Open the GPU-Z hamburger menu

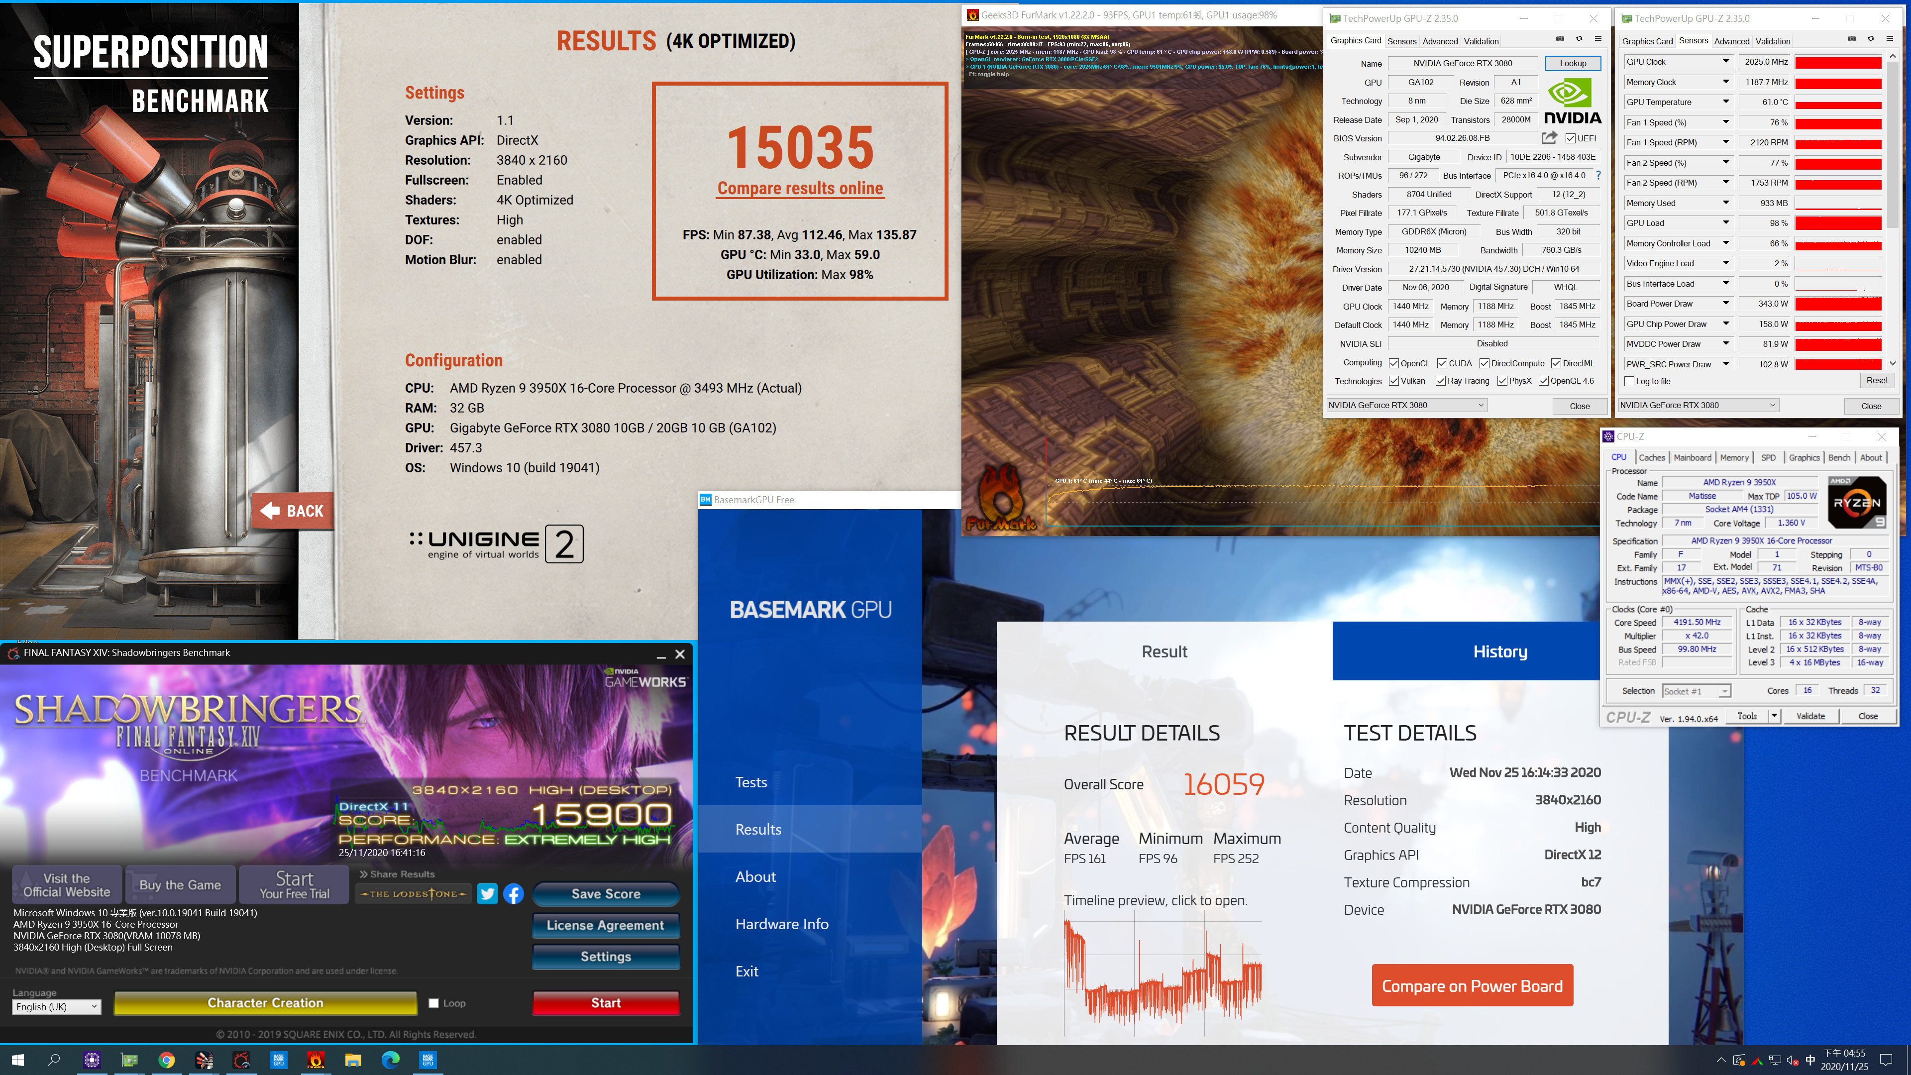pos(1598,39)
